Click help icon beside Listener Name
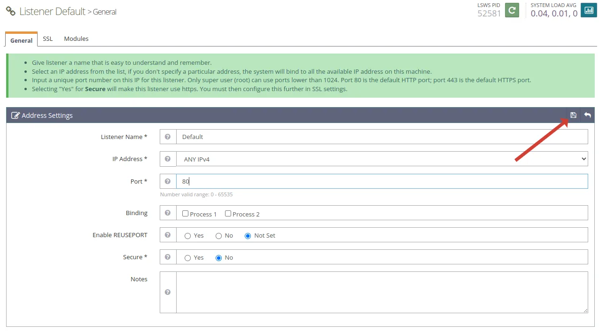The image size is (599, 332). pyautogui.click(x=168, y=137)
